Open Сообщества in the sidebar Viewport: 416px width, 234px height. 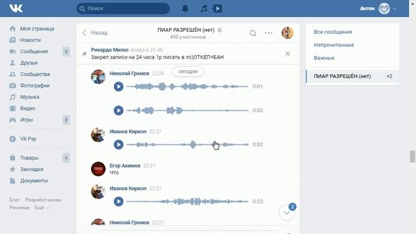tap(35, 74)
